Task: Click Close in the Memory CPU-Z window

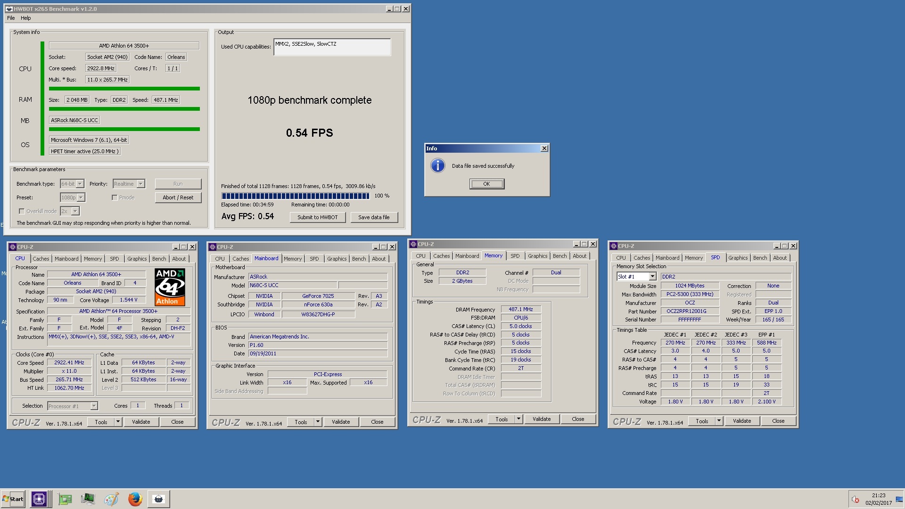Action: point(578,419)
